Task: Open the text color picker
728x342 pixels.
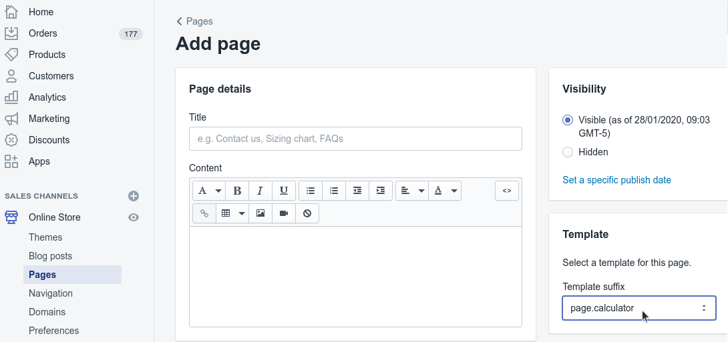Action: point(445,191)
